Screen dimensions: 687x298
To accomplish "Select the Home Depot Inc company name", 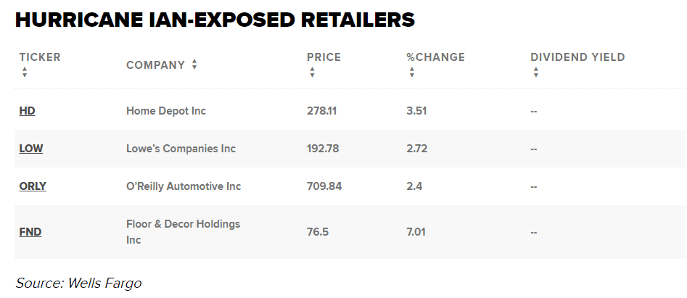I will coord(166,111).
